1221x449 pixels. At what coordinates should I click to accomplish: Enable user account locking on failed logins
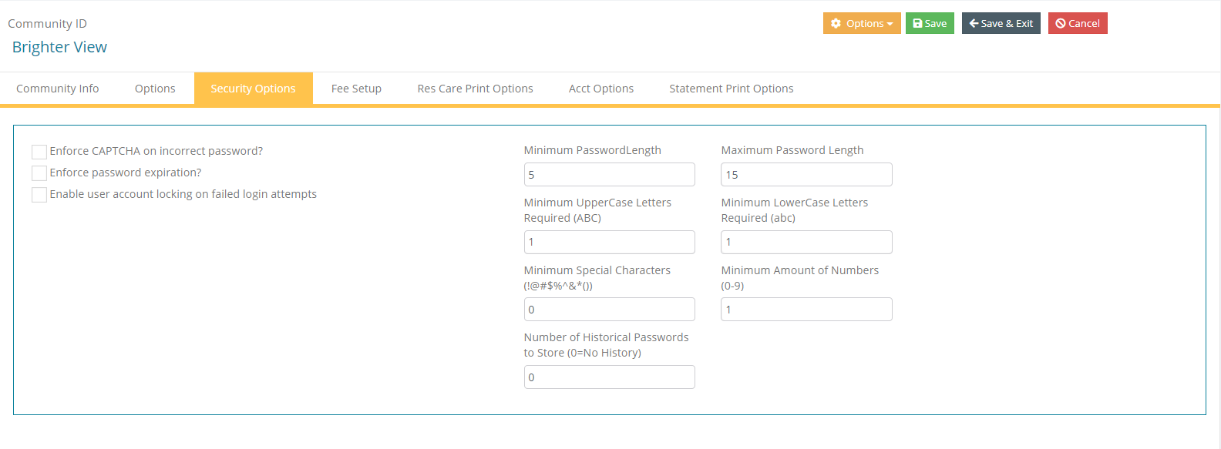coord(39,195)
